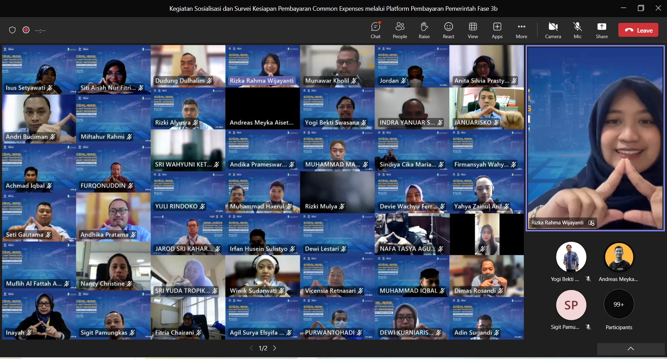Image resolution: width=667 pixels, height=359 pixels.
Task: Expand the bottom-right chevron panel
Action: point(631,349)
